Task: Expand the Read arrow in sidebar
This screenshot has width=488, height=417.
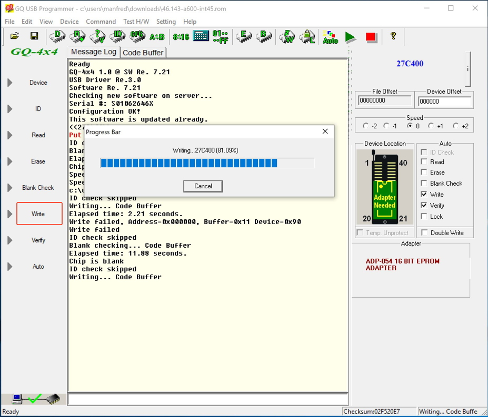Action: point(10,135)
